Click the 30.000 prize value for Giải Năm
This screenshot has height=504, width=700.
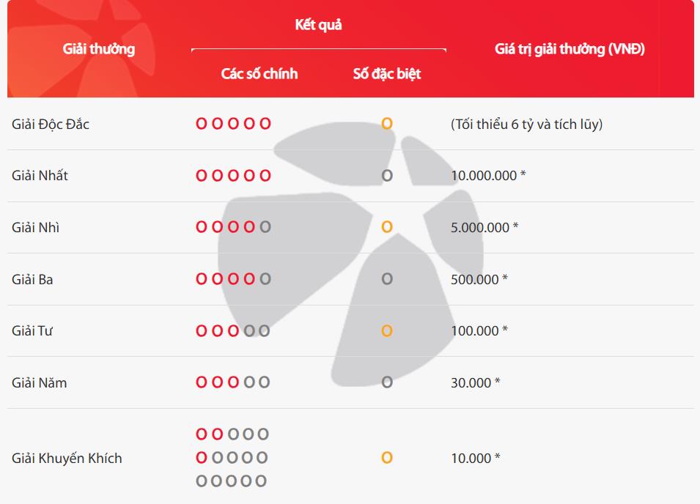point(471,382)
